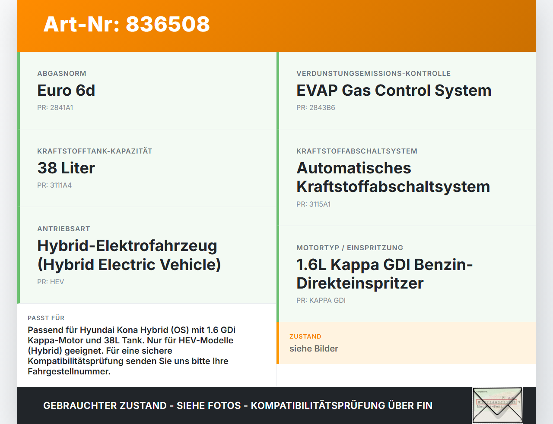Screen dimensions: 553x424
Task: Select EVAP Gas Control System text
Action: click(x=394, y=90)
